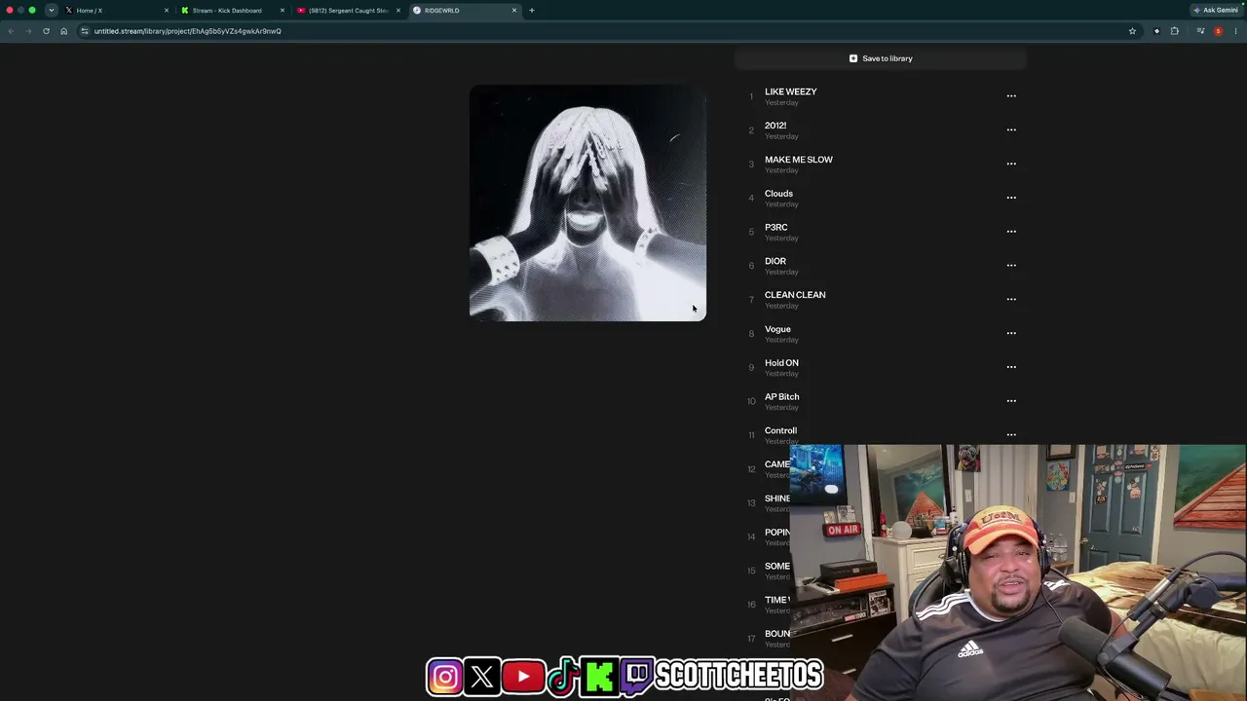Close the Home / X tab
This screenshot has width=1247, height=701.
point(167,11)
